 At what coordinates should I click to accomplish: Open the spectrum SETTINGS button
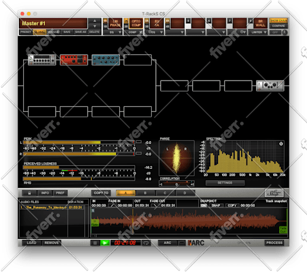pos(225,183)
